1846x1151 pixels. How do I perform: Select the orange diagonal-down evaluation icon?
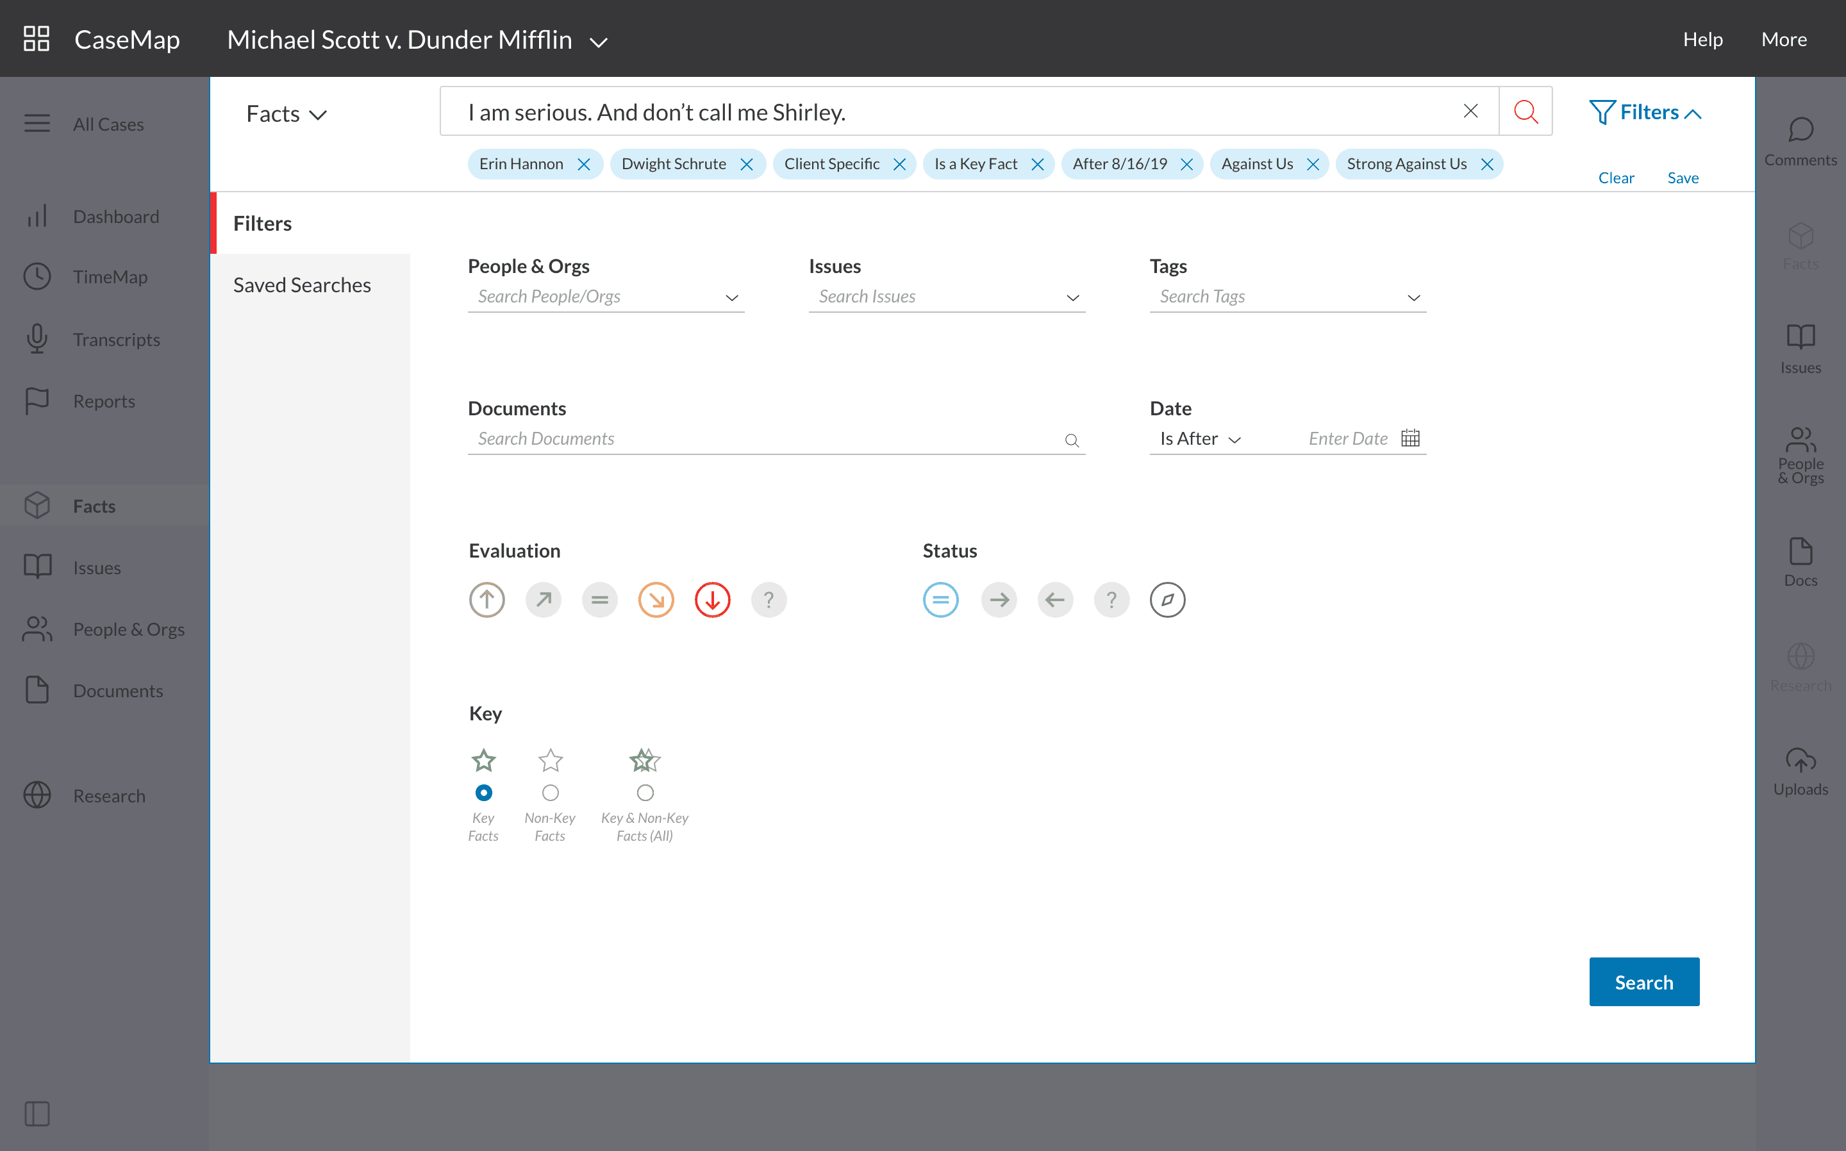click(x=656, y=600)
